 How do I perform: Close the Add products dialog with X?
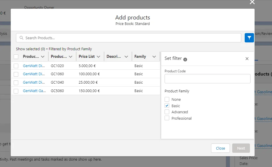(x=252, y=2)
